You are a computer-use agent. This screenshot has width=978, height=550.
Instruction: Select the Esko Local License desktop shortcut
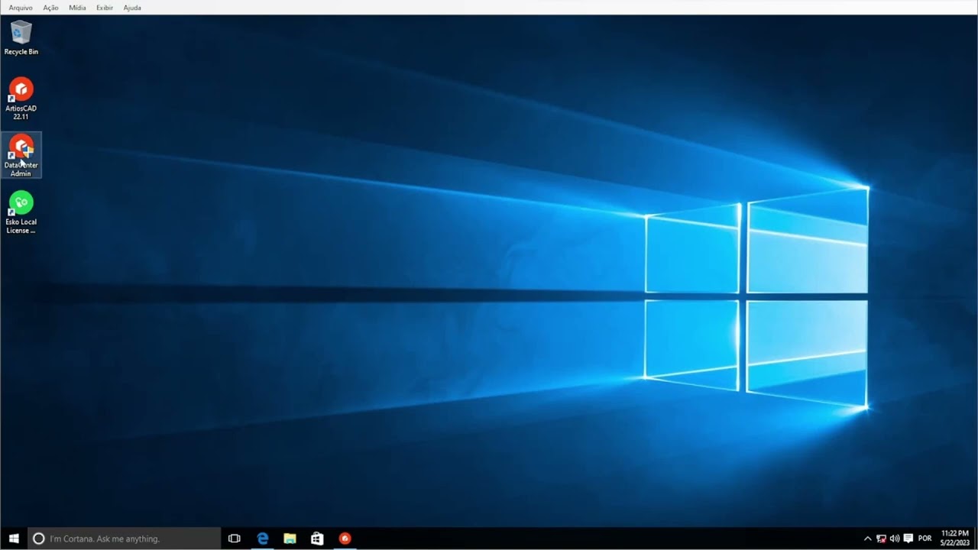[21, 212]
